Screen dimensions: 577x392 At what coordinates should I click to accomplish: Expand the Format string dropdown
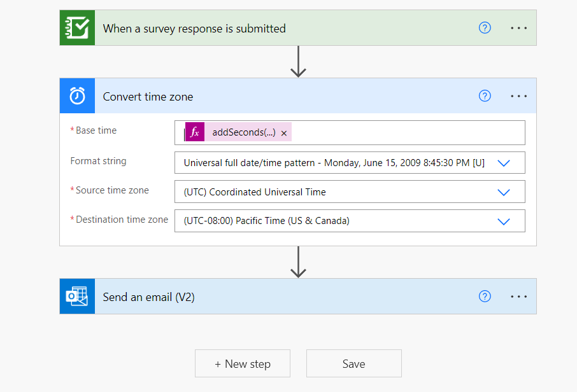503,163
